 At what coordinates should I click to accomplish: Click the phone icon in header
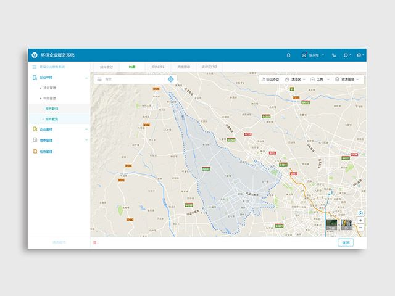(x=334, y=55)
